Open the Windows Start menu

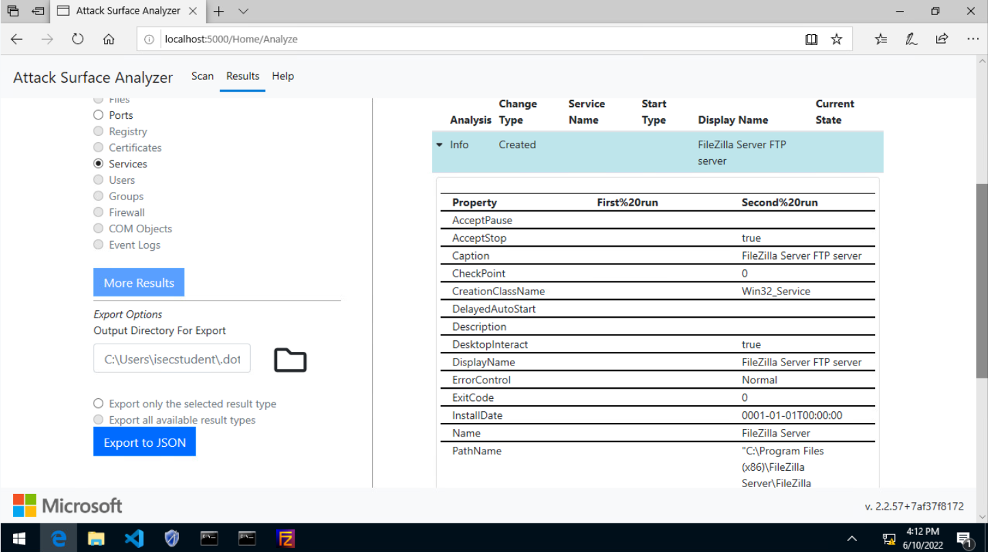coord(19,538)
